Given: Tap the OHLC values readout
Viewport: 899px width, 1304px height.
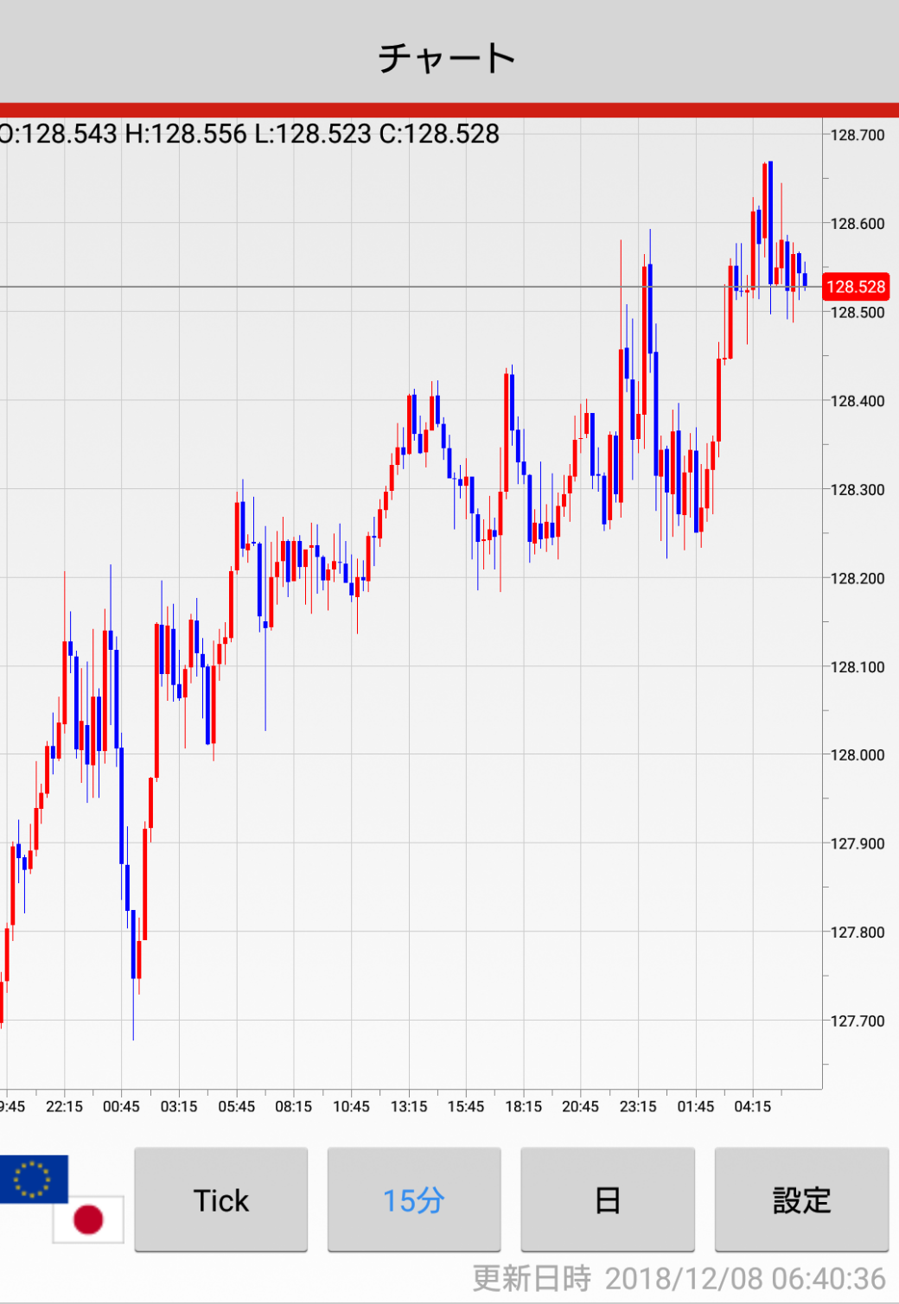Looking at the screenshot, I should coord(250,134).
